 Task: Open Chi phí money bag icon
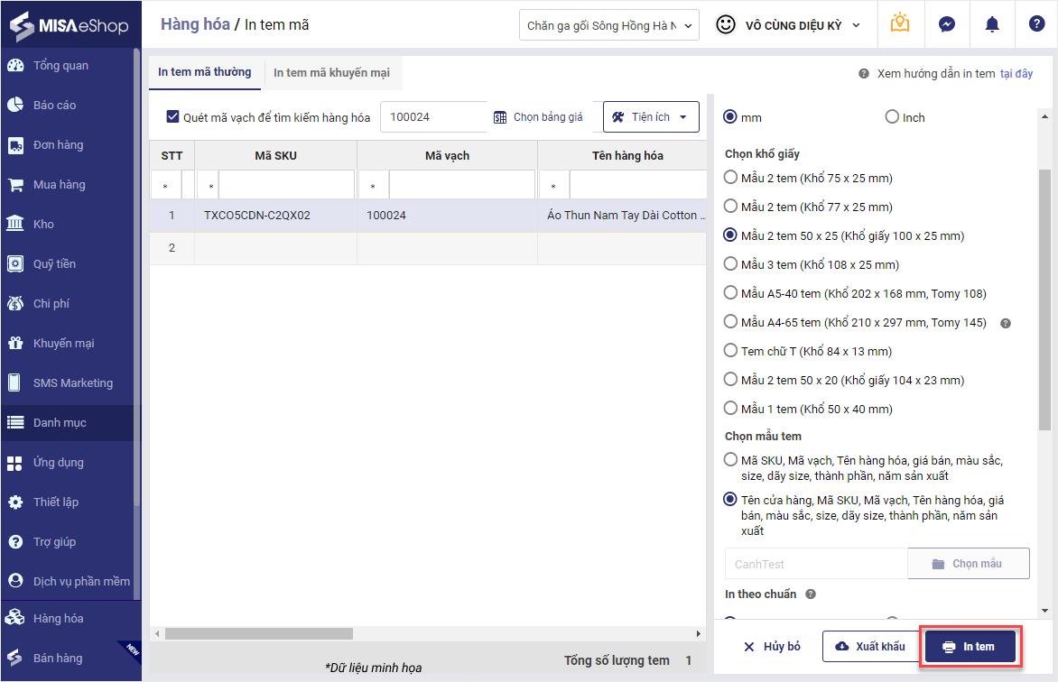coord(14,303)
